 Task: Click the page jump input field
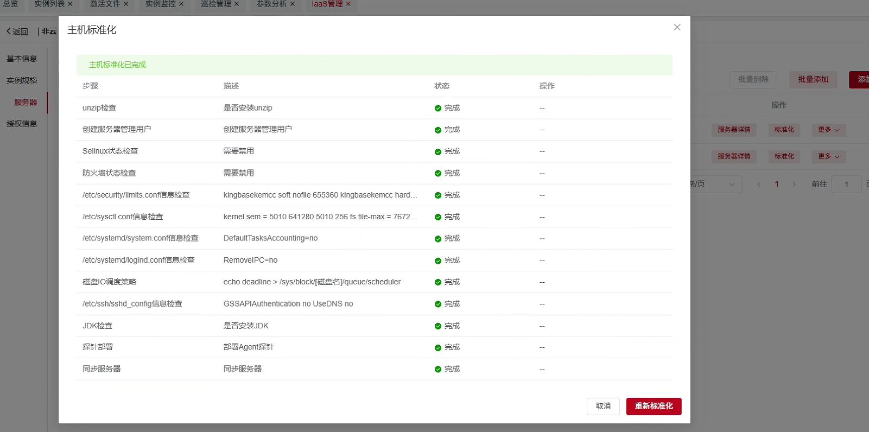point(846,184)
